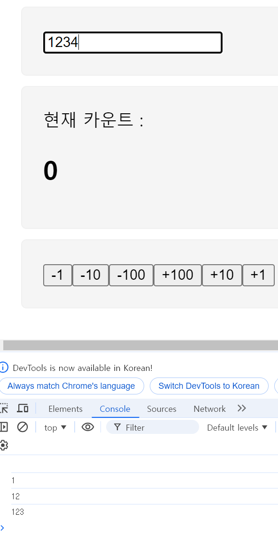Click the console prompt line
278x535 pixels.
(47, 527)
